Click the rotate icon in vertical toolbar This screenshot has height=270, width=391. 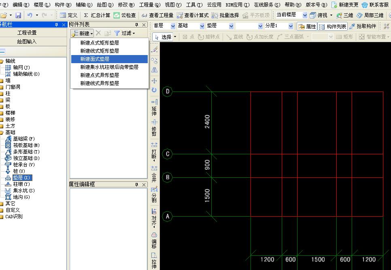pos(154,90)
